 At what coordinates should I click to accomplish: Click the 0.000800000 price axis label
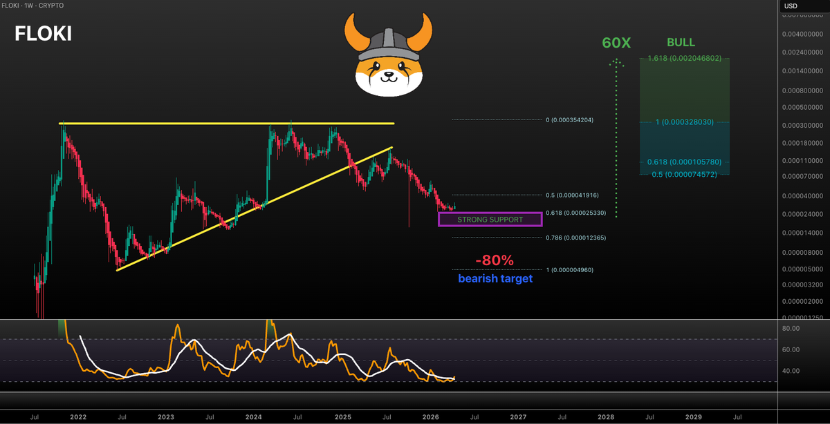[802, 90]
